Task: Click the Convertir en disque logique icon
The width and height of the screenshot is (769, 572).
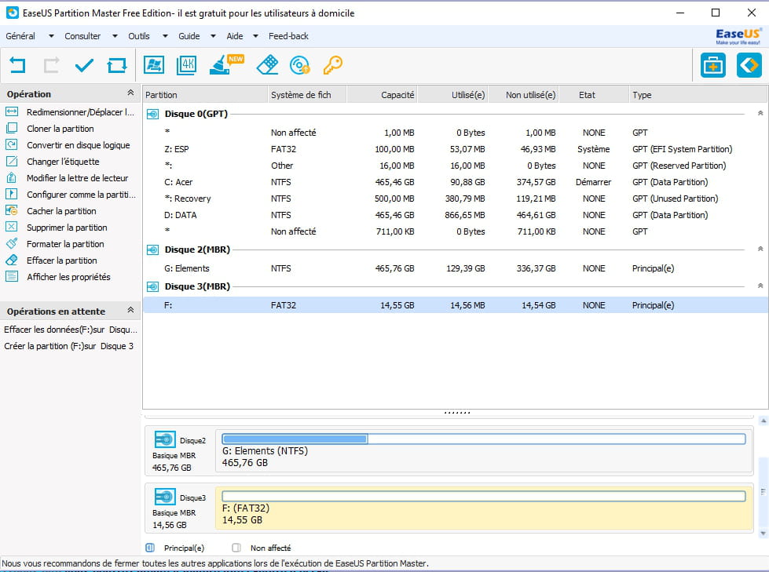Action: point(12,145)
